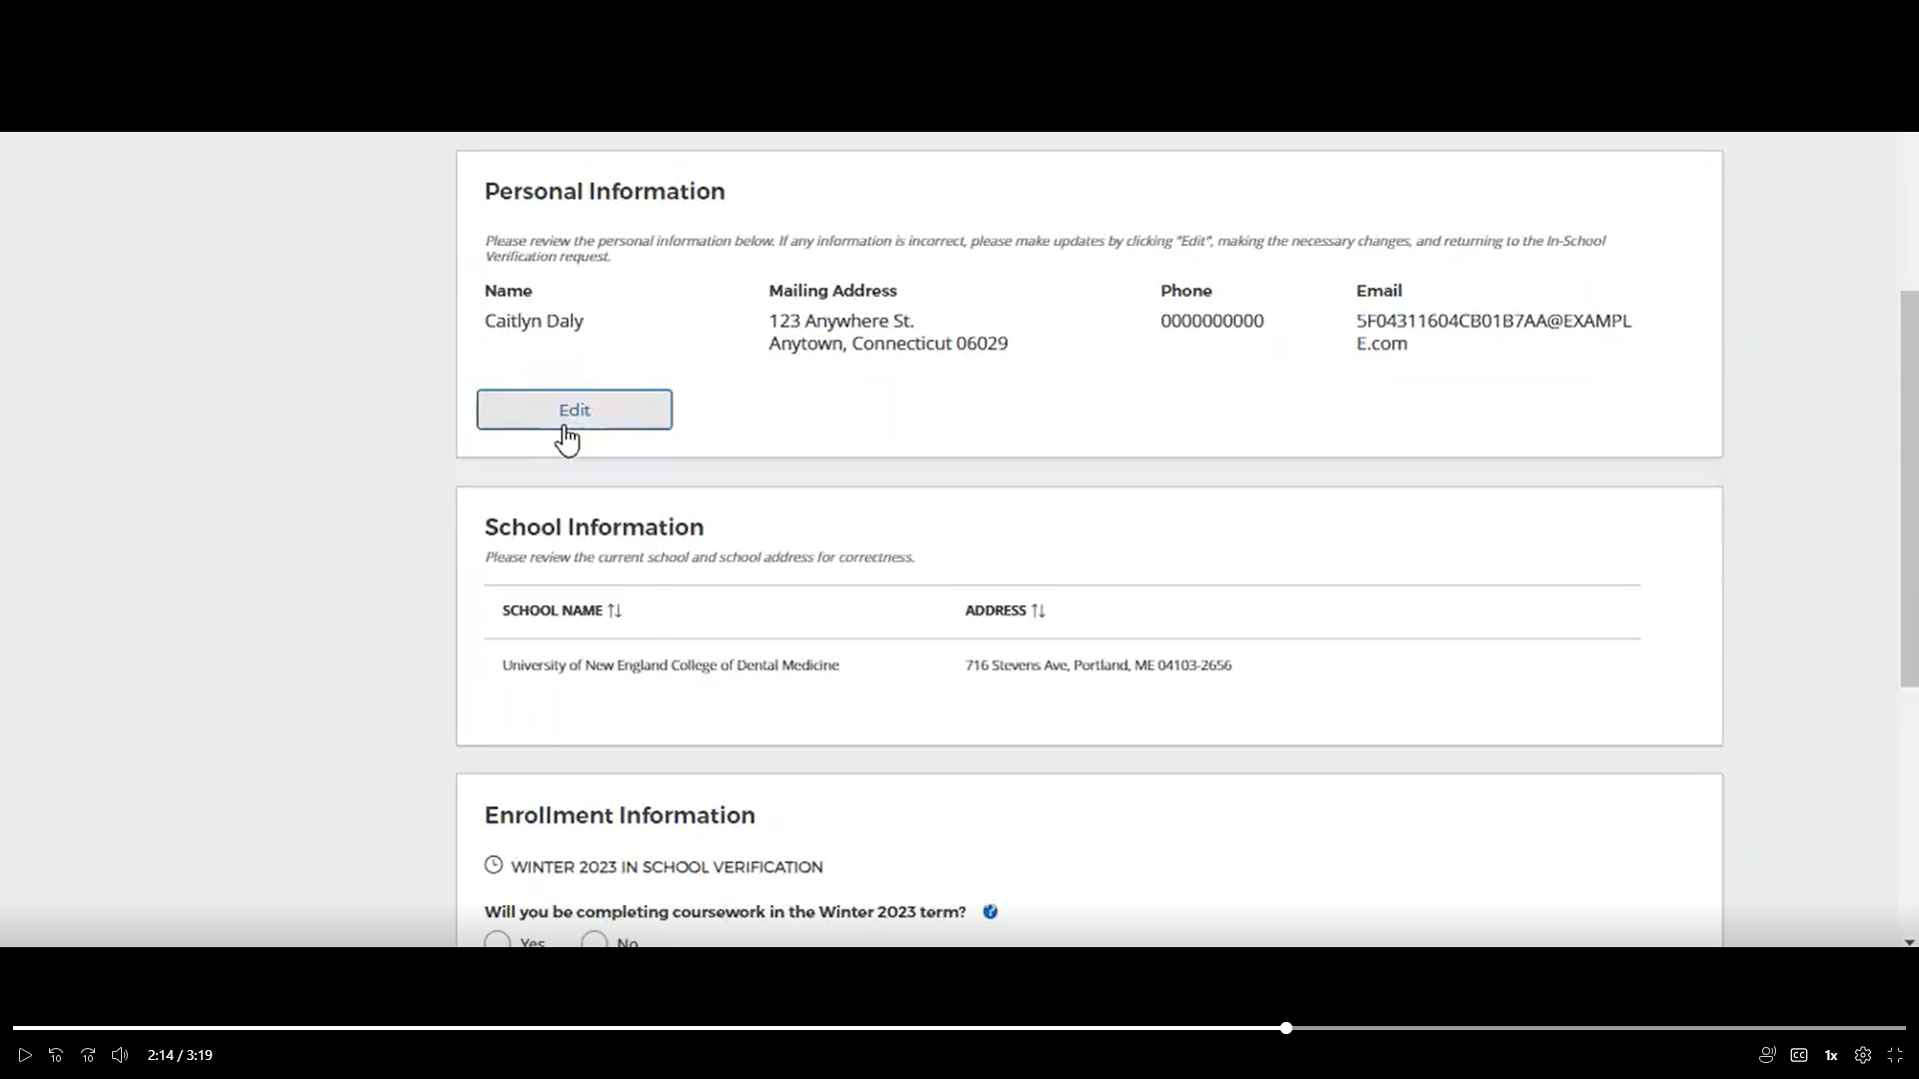This screenshot has height=1079, width=1919.
Task: Open audio narration track options
Action: tap(1767, 1055)
